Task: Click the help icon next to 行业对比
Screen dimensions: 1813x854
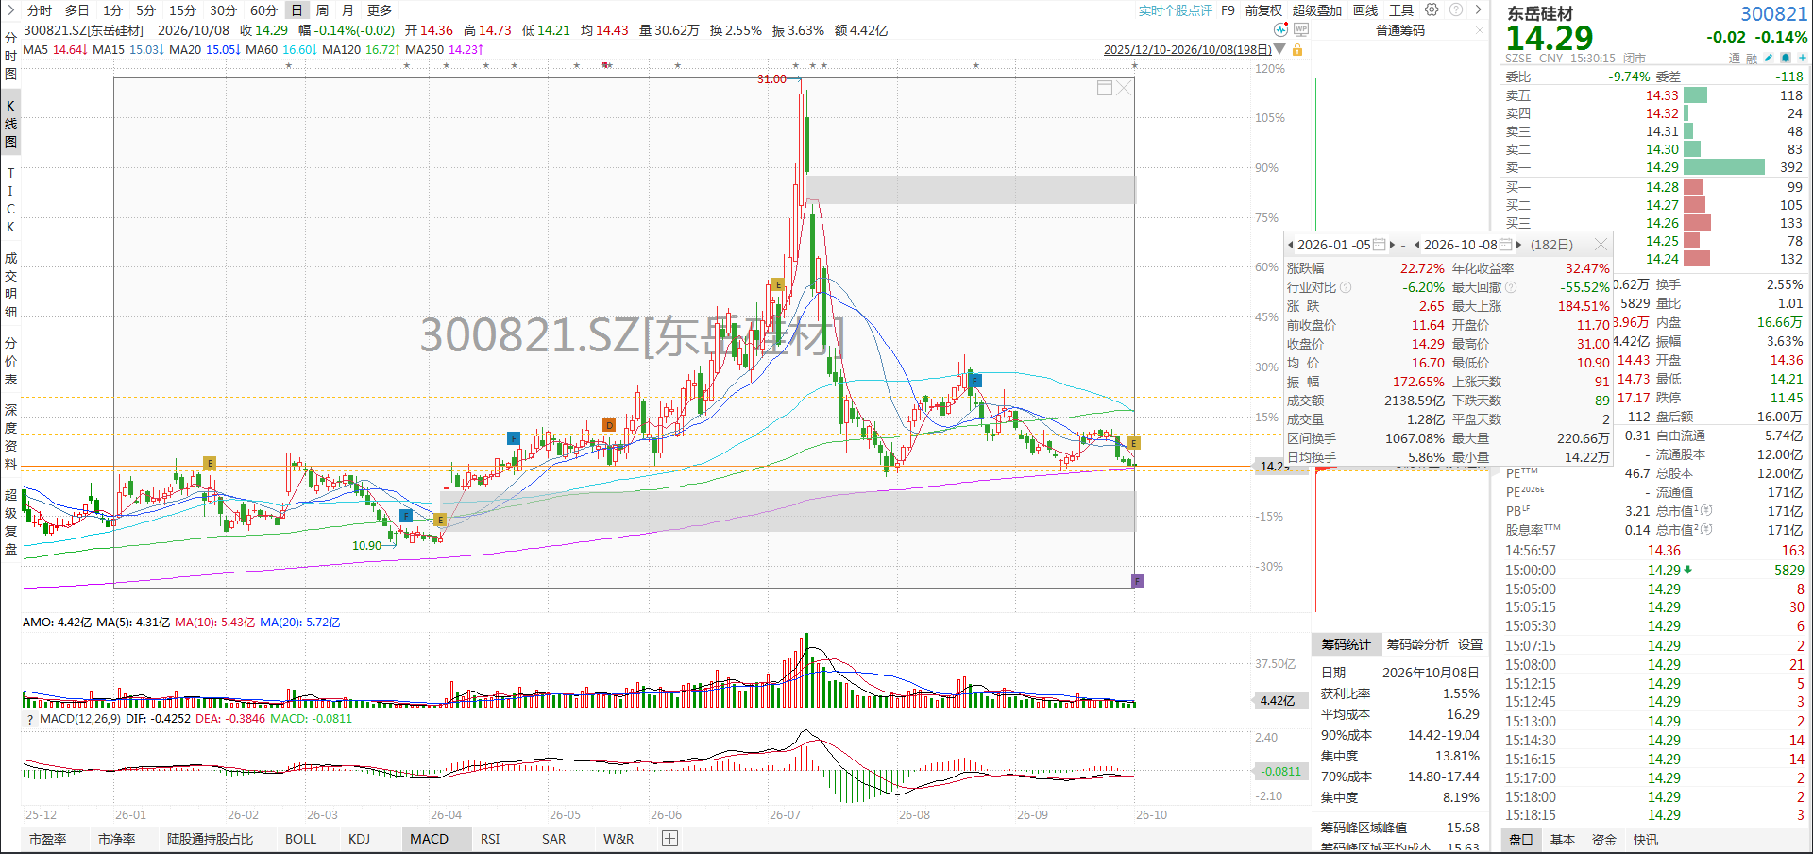Action: 1346,287
